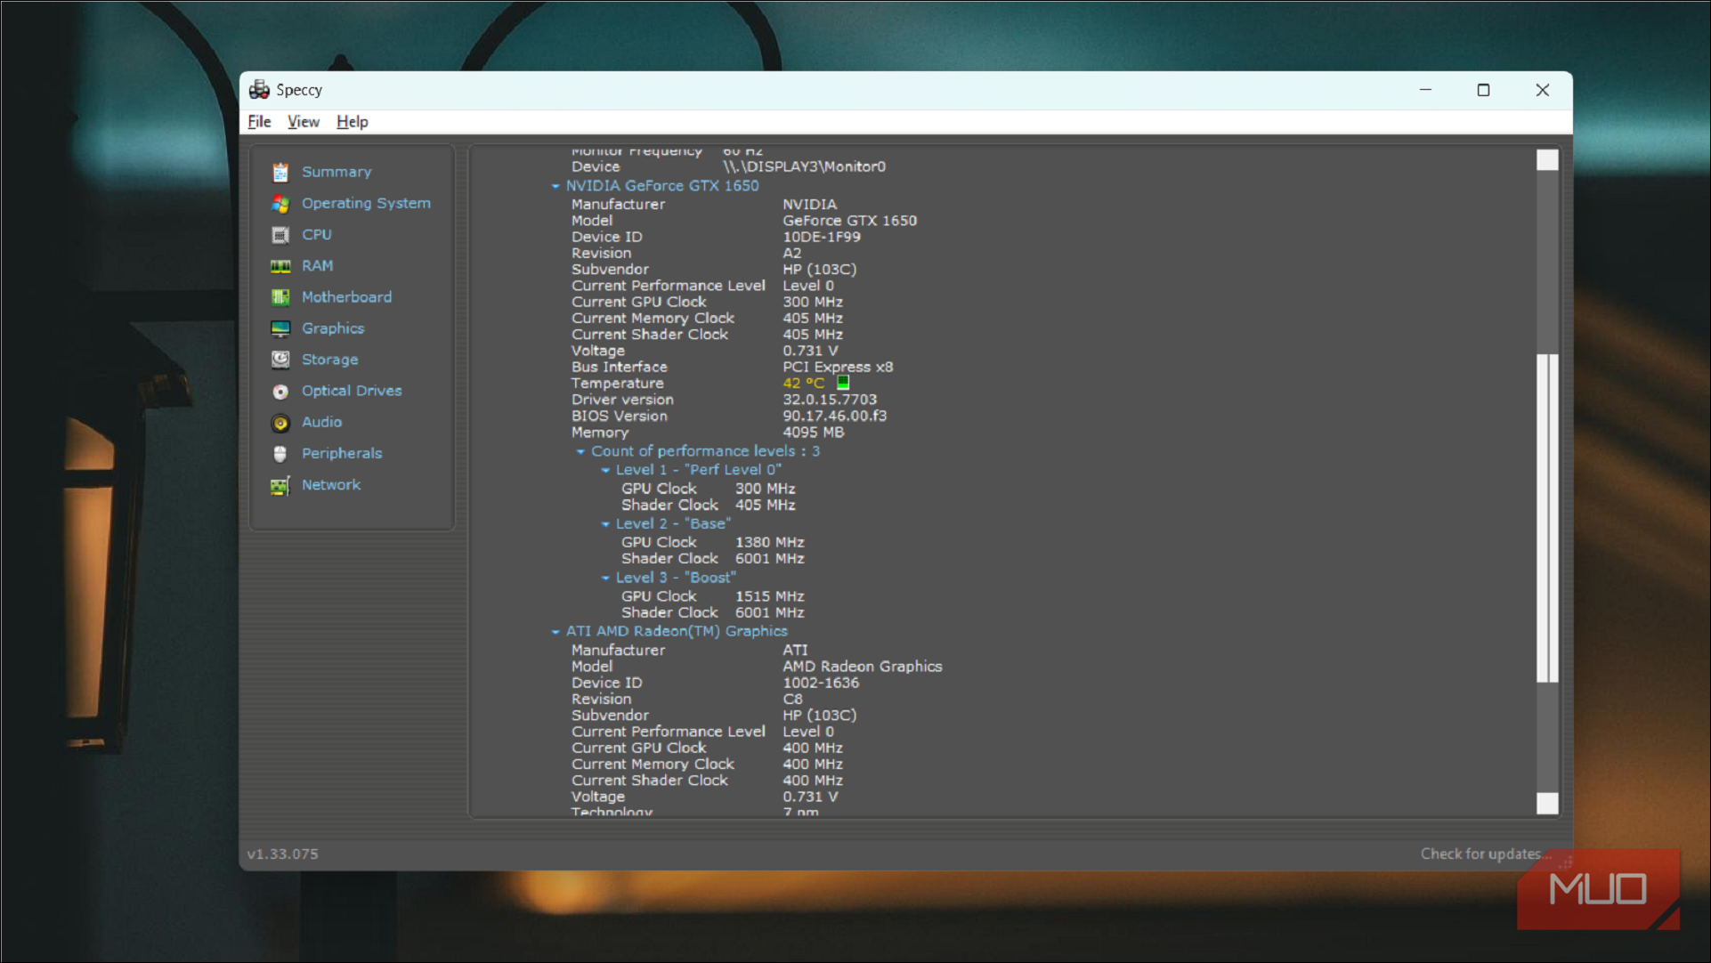1711x963 pixels.
Task: Collapse the NVIDIA GeForce GTX 1650 section
Action: [x=555, y=186]
